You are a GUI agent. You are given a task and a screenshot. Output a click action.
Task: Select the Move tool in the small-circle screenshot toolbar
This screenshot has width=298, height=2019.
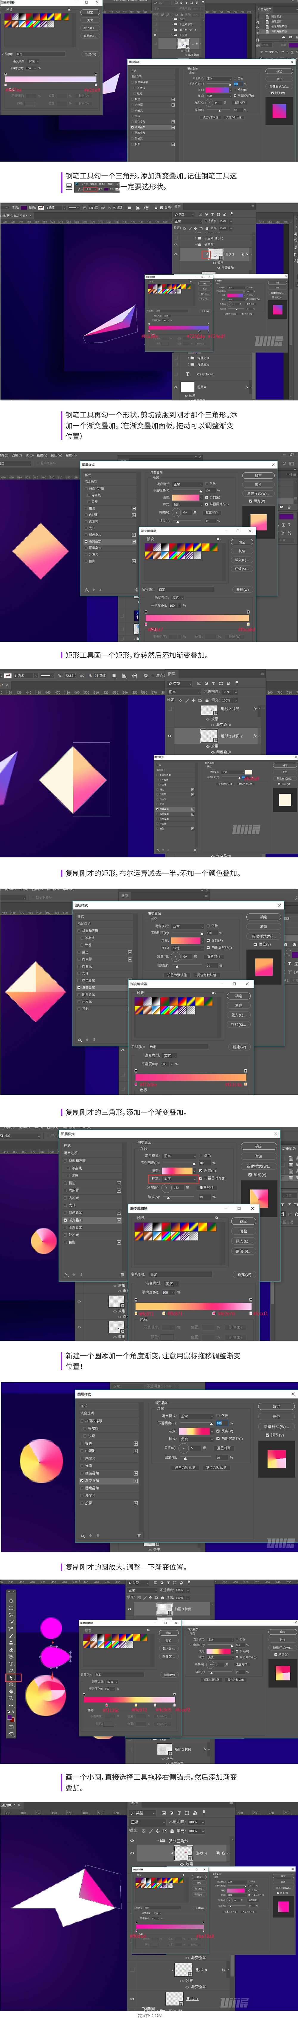pyautogui.click(x=11, y=1601)
